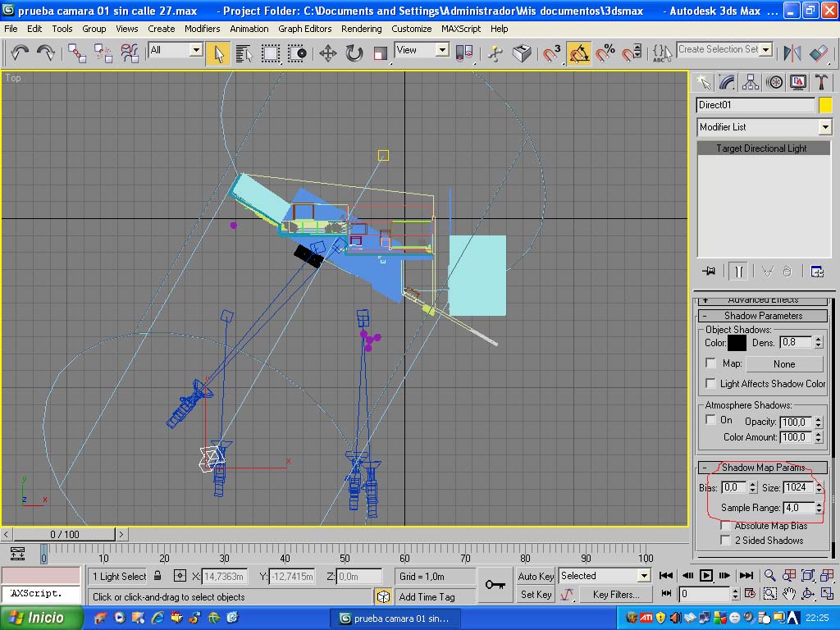The image size is (840, 630).
Task: Open the Graph Editors menu
Action: (304, 29)
